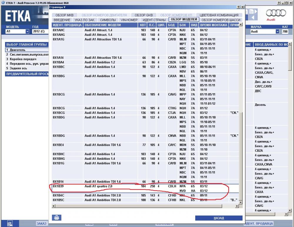Switch to the ОБЗОР GKB tab

tap(144, 15)
